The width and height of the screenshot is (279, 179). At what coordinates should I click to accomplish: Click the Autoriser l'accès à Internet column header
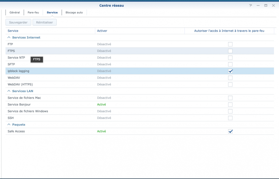(x=229, y=31)
